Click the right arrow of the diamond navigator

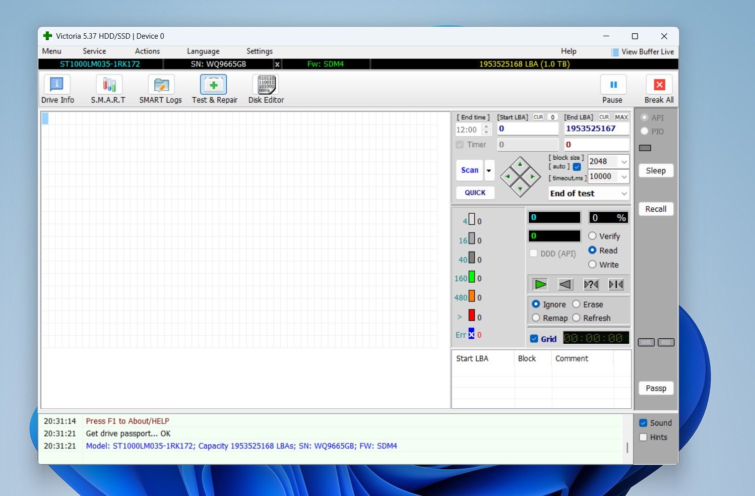(x=532, y=177)
